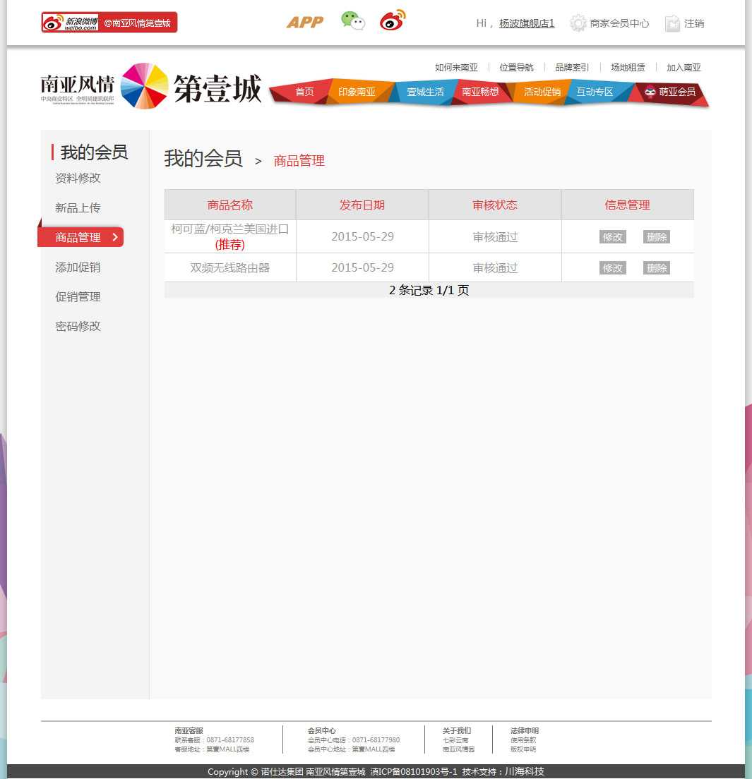Open 加入南亚 top link
The image size is (752, 779).
(x=684, y=68)
